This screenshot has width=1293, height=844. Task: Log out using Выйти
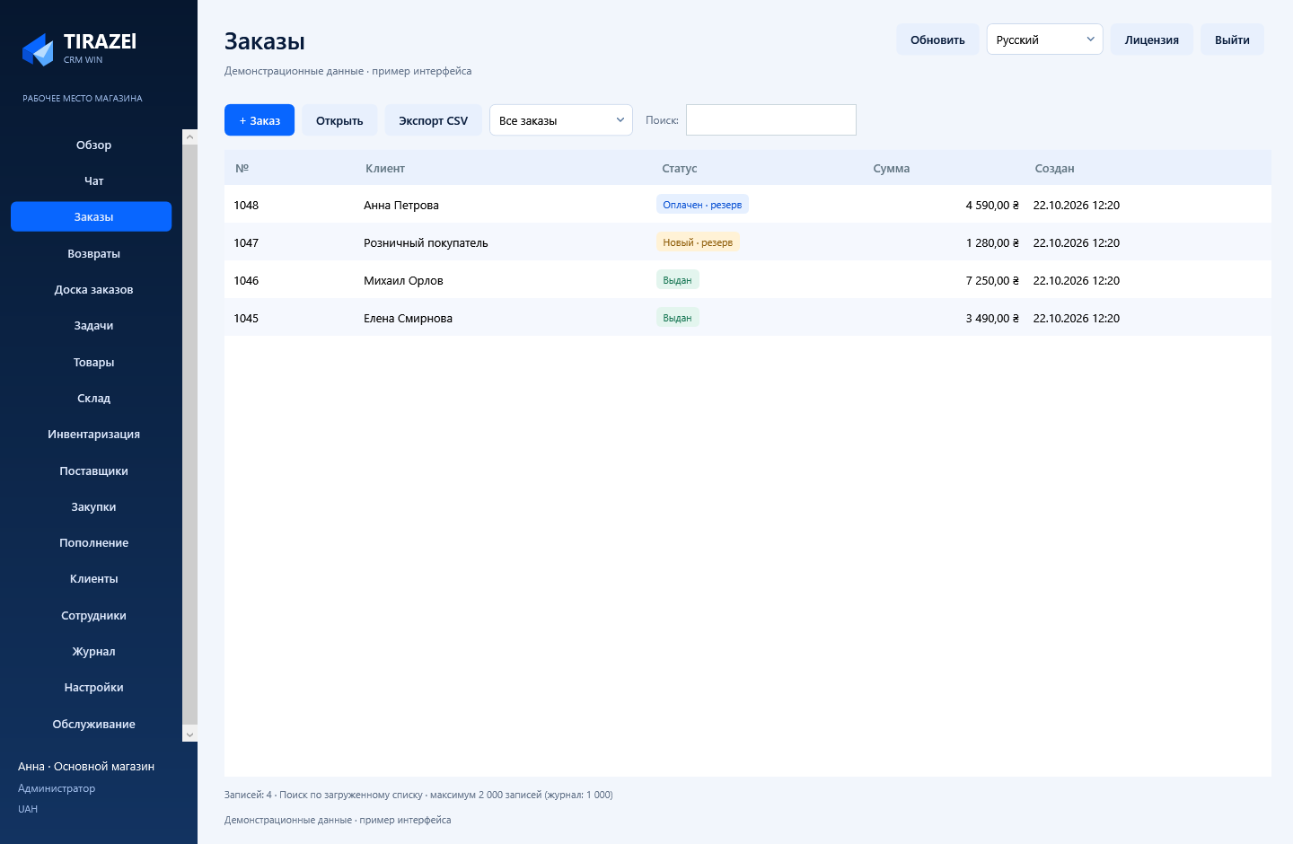1232,40
